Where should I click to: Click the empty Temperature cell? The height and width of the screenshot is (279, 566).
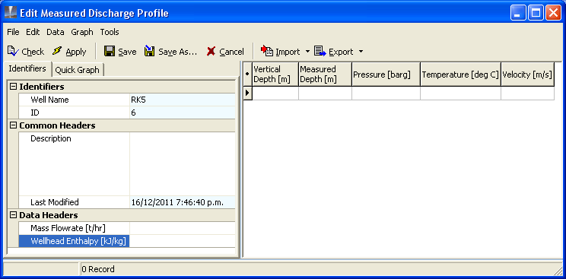(460, 93)
